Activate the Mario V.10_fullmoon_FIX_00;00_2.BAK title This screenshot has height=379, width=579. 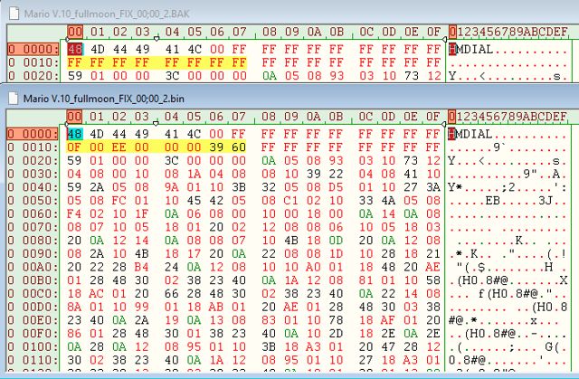pyautogui.click(x=107, y=14)
